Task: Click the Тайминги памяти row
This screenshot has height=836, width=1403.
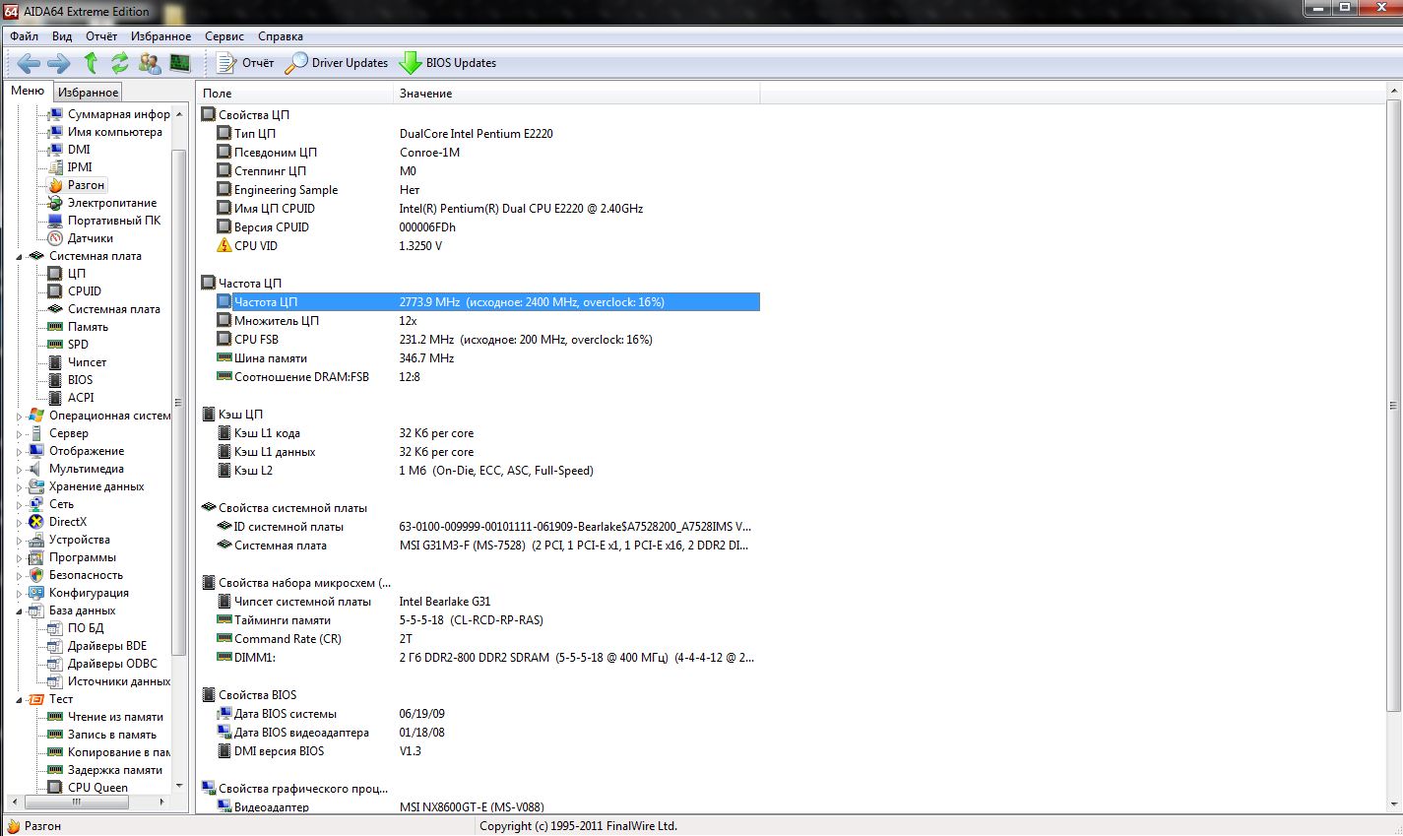Action: (x=487, y=620)
